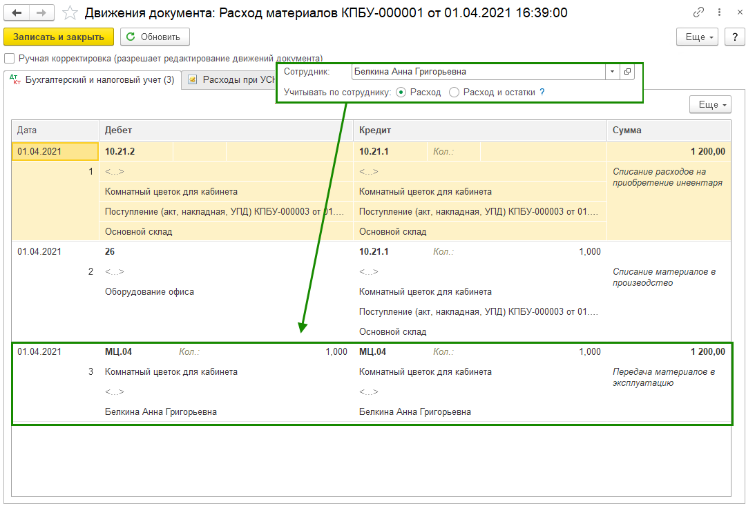Select the Расход radio button
The height and width of the screenshot is (506, 746).
click(x=401, y=92)
